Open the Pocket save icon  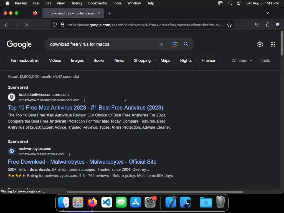(x=257, y=25)
